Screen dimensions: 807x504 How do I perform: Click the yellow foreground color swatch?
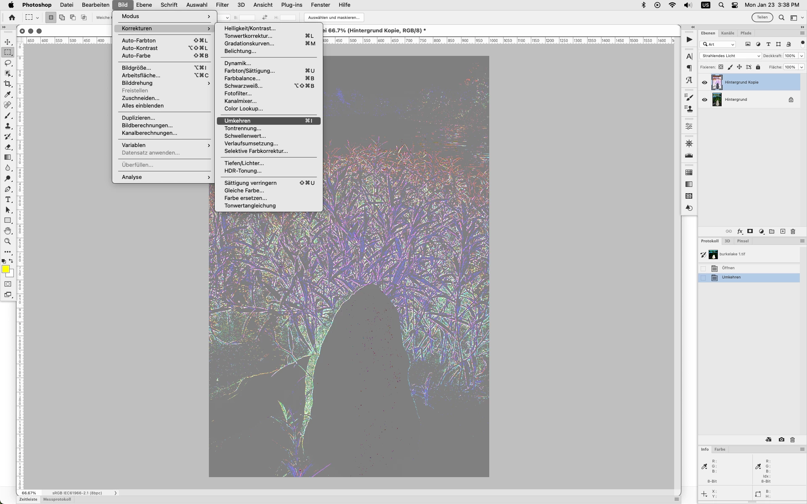click(x=5, y=269)
